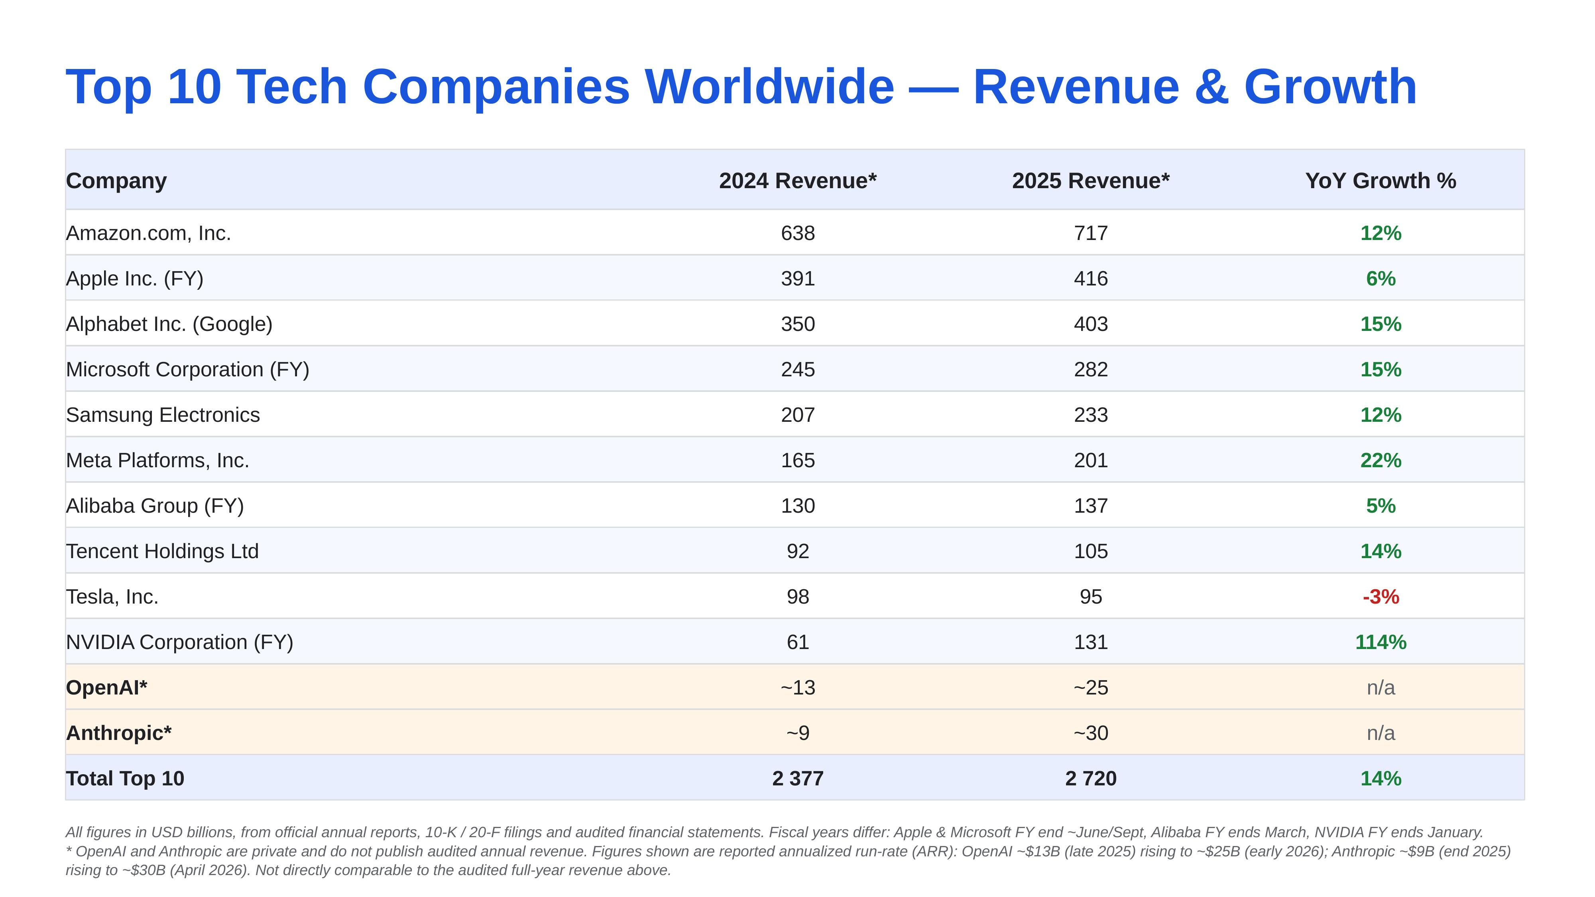This screenshot has height=897, width=1595.
Task: Click Tesla's 2024 revenue '98'
Action: point(797,597)
